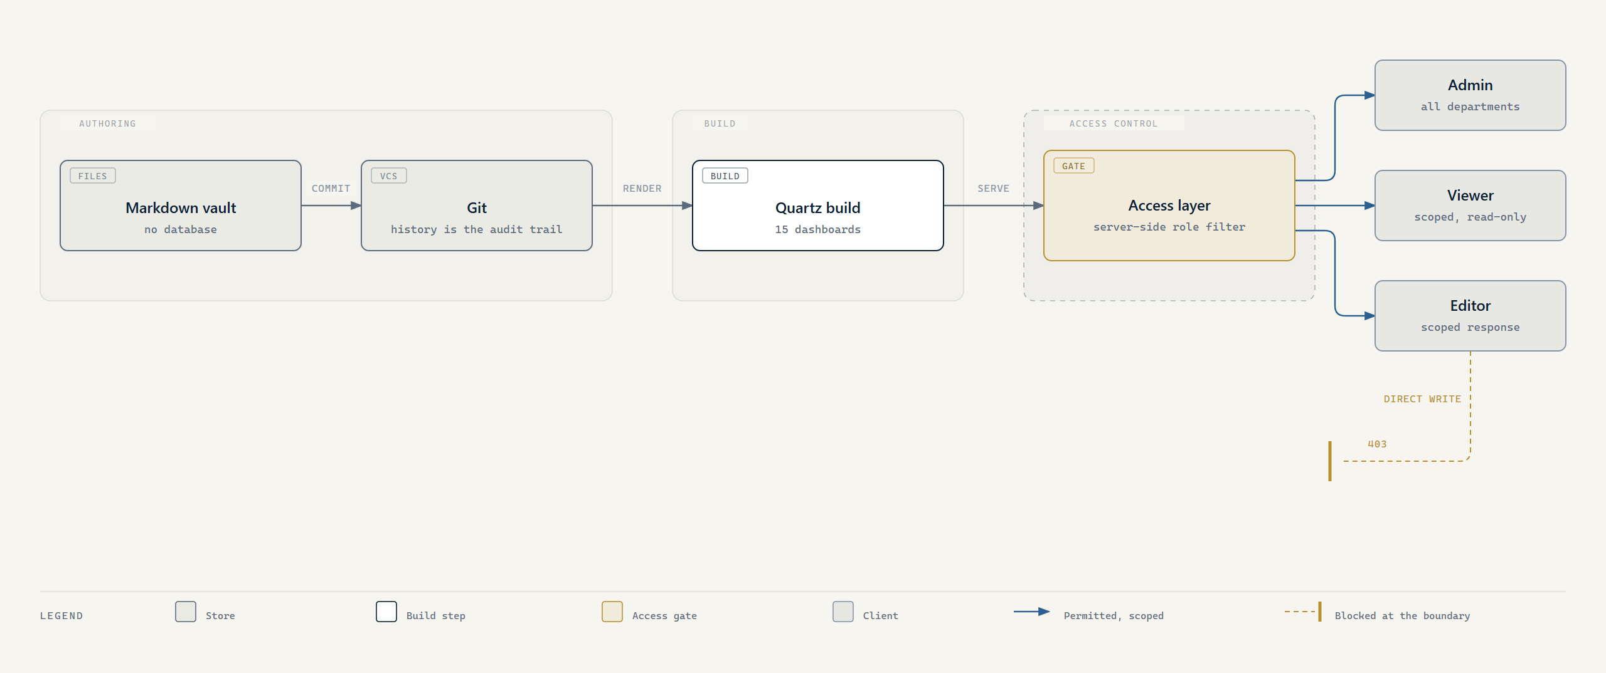
Task: Click the vertical blocked barrier bar near 403
Action: [1330, 461]
